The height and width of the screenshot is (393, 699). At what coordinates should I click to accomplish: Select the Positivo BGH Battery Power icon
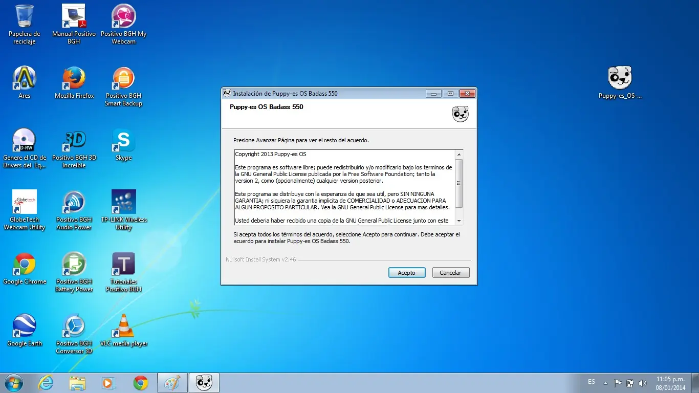point(74,272)
